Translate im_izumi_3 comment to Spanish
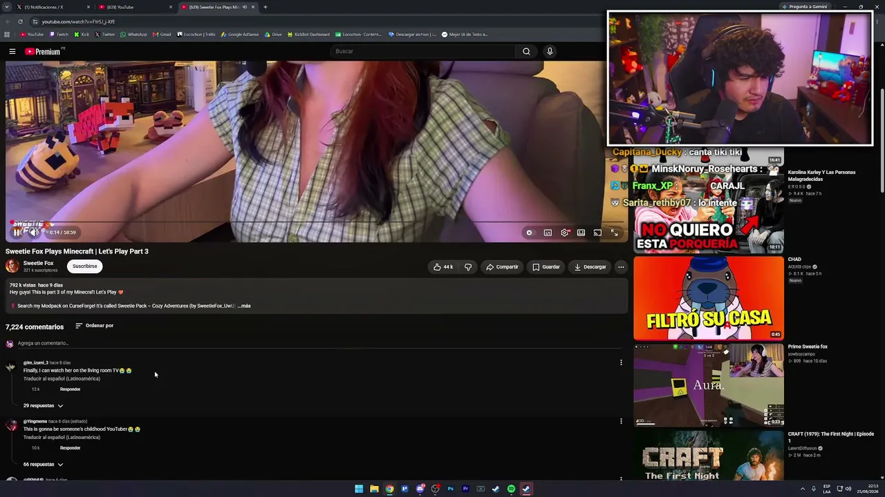Viewport: 885px width, 497px height. point(62,379)
